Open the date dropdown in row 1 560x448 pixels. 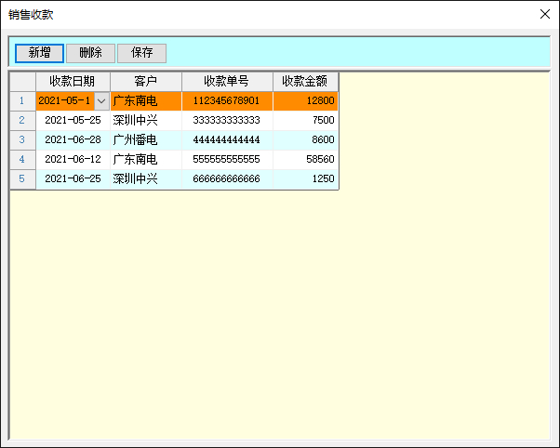click(101, 100)
